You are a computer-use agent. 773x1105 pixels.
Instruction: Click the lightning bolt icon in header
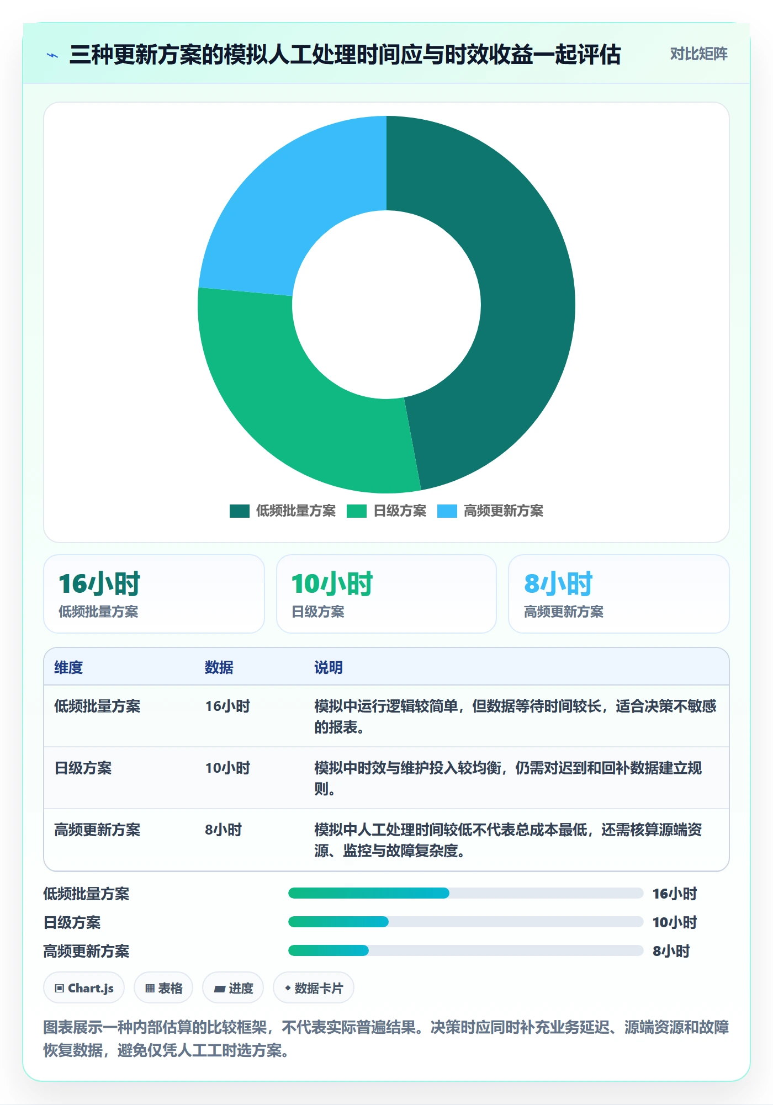52,55
